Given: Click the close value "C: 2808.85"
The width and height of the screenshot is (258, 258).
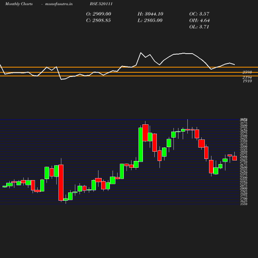Looking at the screenshot, I should pos(99,20).
